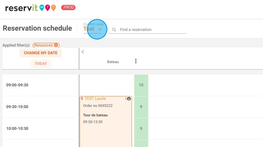Select the Bateau resource column header

[113, 62]
